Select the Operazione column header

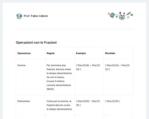pyautogui.click(x=24, y=53)
